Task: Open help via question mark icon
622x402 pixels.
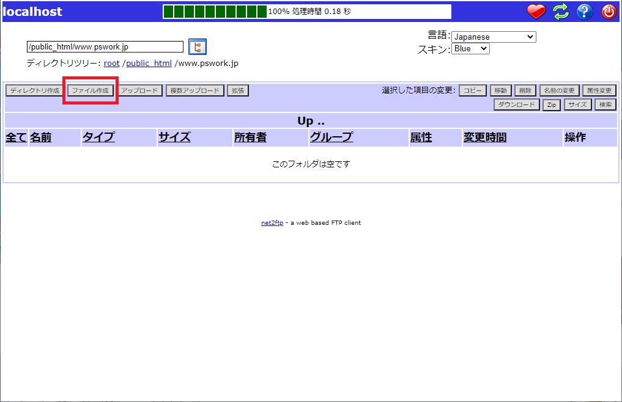Action: 584,12
